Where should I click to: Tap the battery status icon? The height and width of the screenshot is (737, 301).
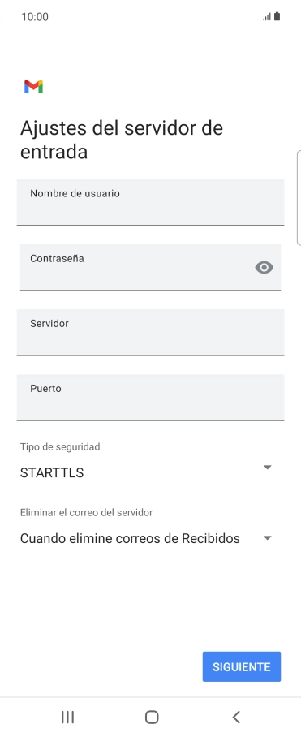point(277,16)
